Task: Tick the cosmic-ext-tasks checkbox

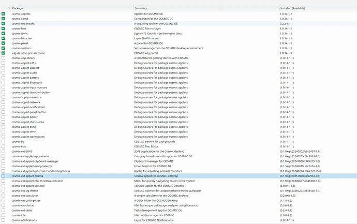Action: 3,211
